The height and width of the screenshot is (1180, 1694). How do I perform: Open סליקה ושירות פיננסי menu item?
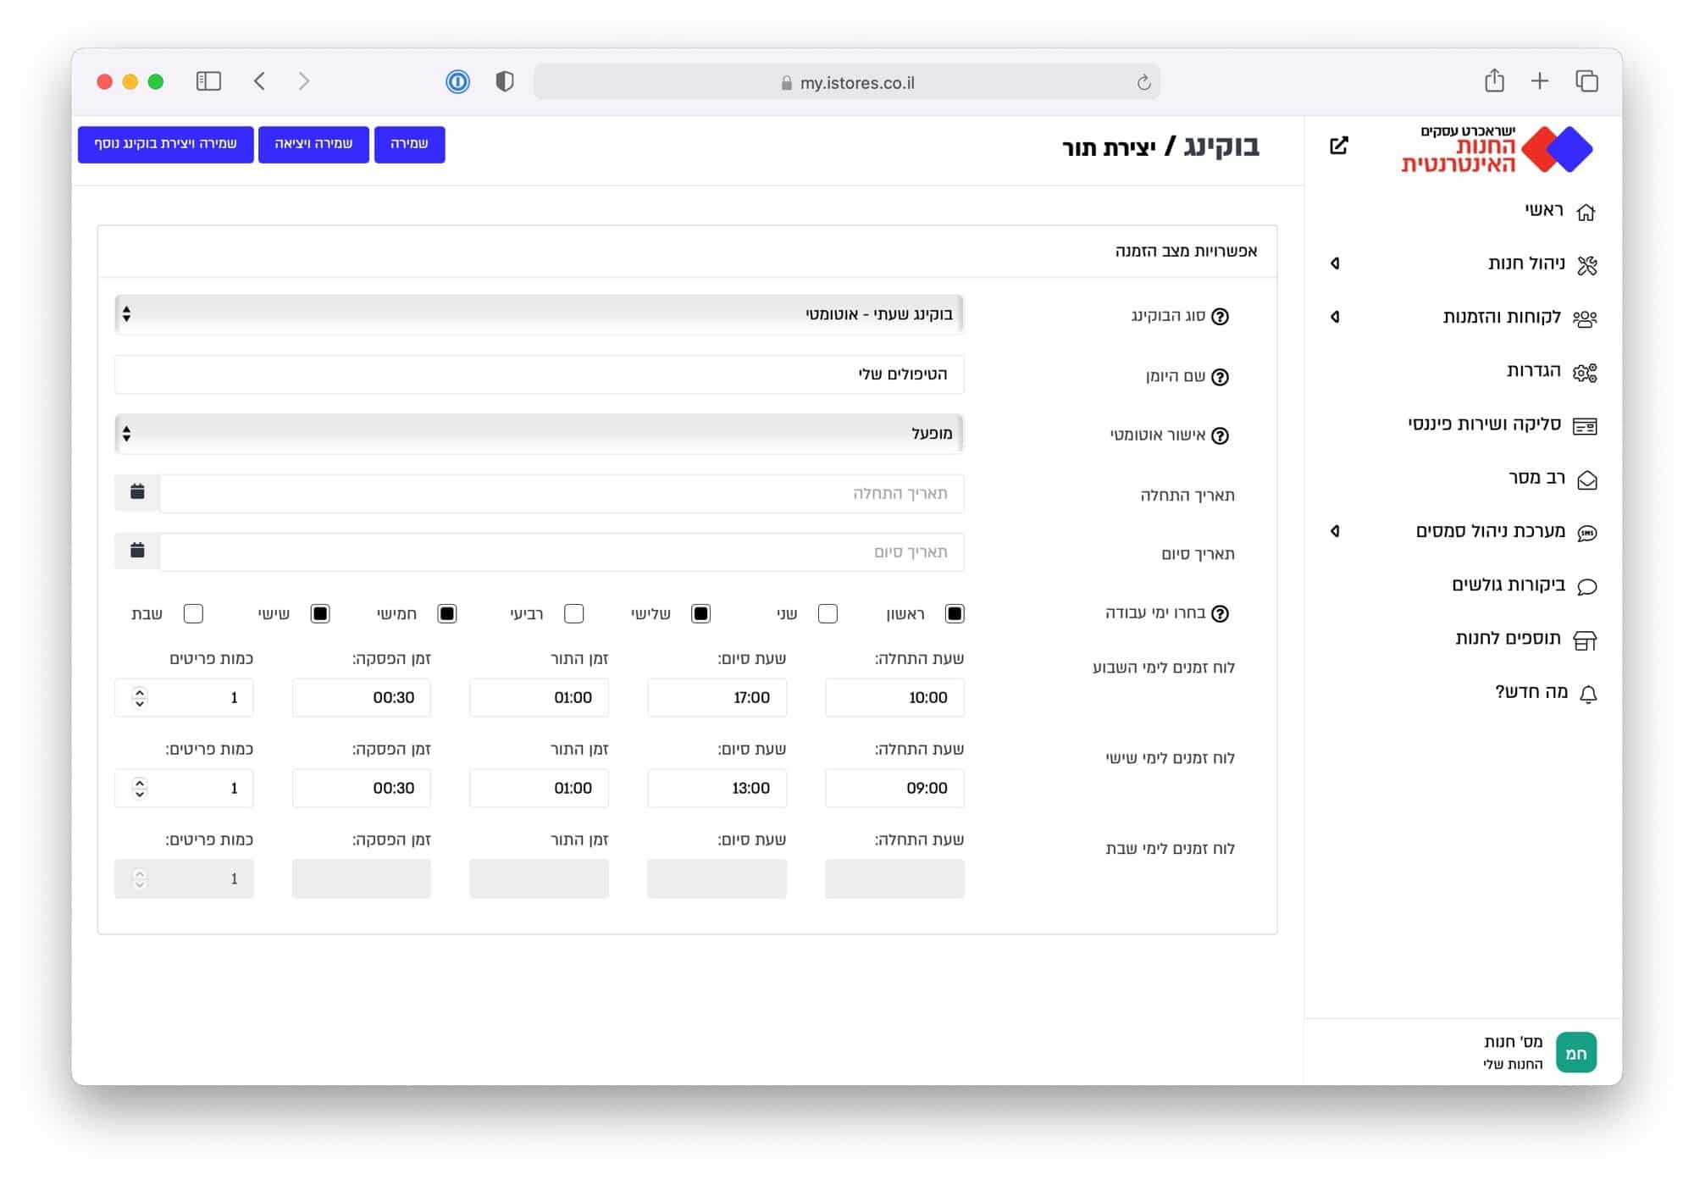point(1484,424)
